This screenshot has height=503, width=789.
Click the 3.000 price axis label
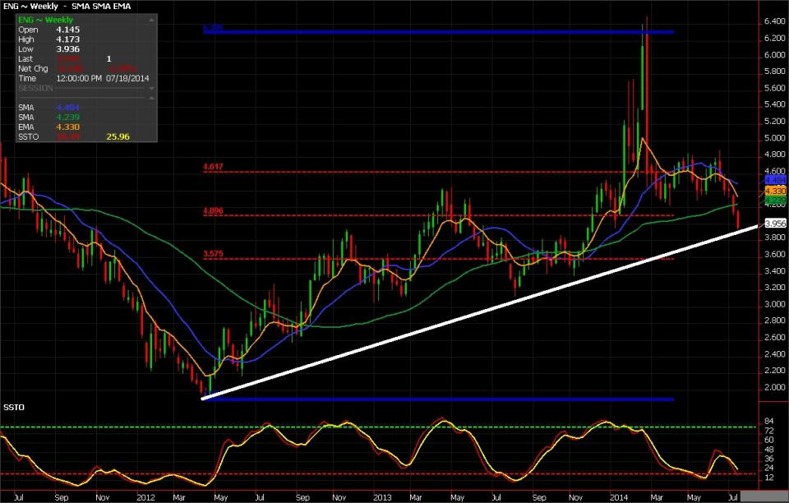tap(774, 304)
